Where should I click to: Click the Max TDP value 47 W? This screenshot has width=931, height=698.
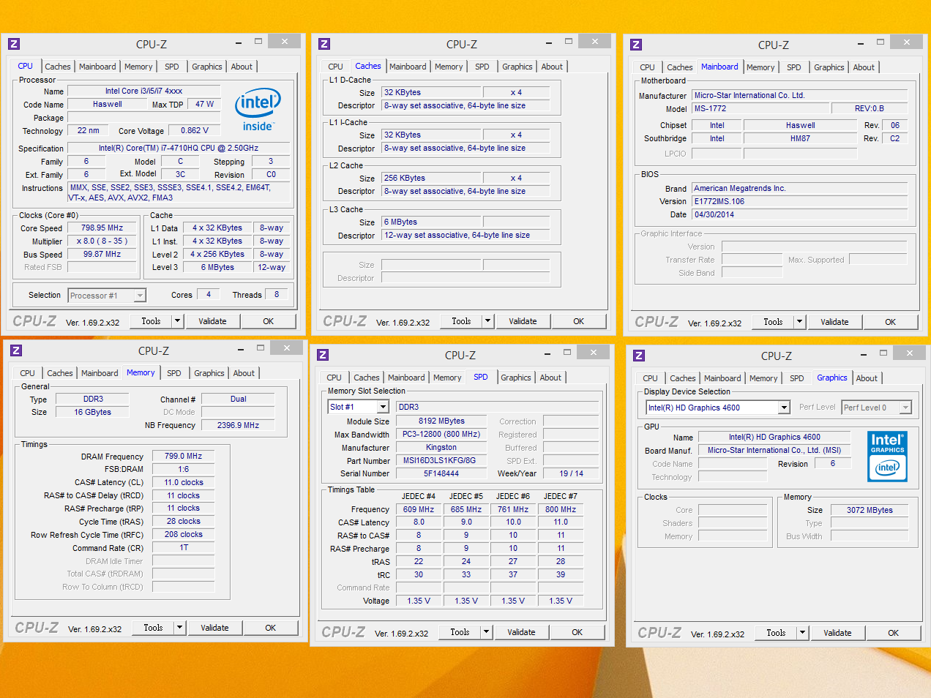[x=205, y=104]
